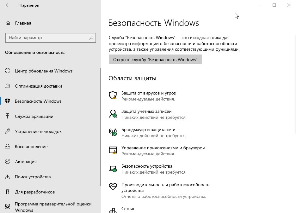Click Открыть службу "Безопасность Windows" button
Screen dimensions: 296x213
click(x=155, y=60)
